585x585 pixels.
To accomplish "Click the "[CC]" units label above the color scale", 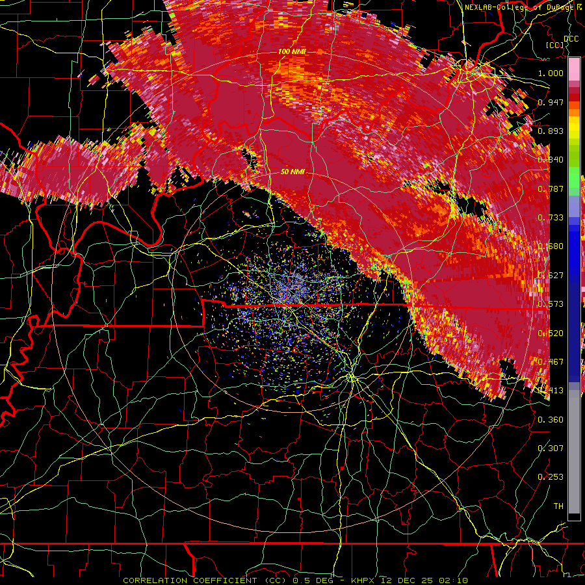I will pyautogui.click(x=554, y=45).
